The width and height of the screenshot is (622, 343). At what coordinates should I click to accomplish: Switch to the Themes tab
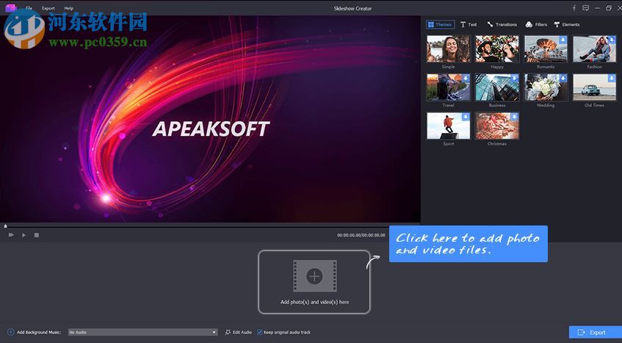click(441, 24)
